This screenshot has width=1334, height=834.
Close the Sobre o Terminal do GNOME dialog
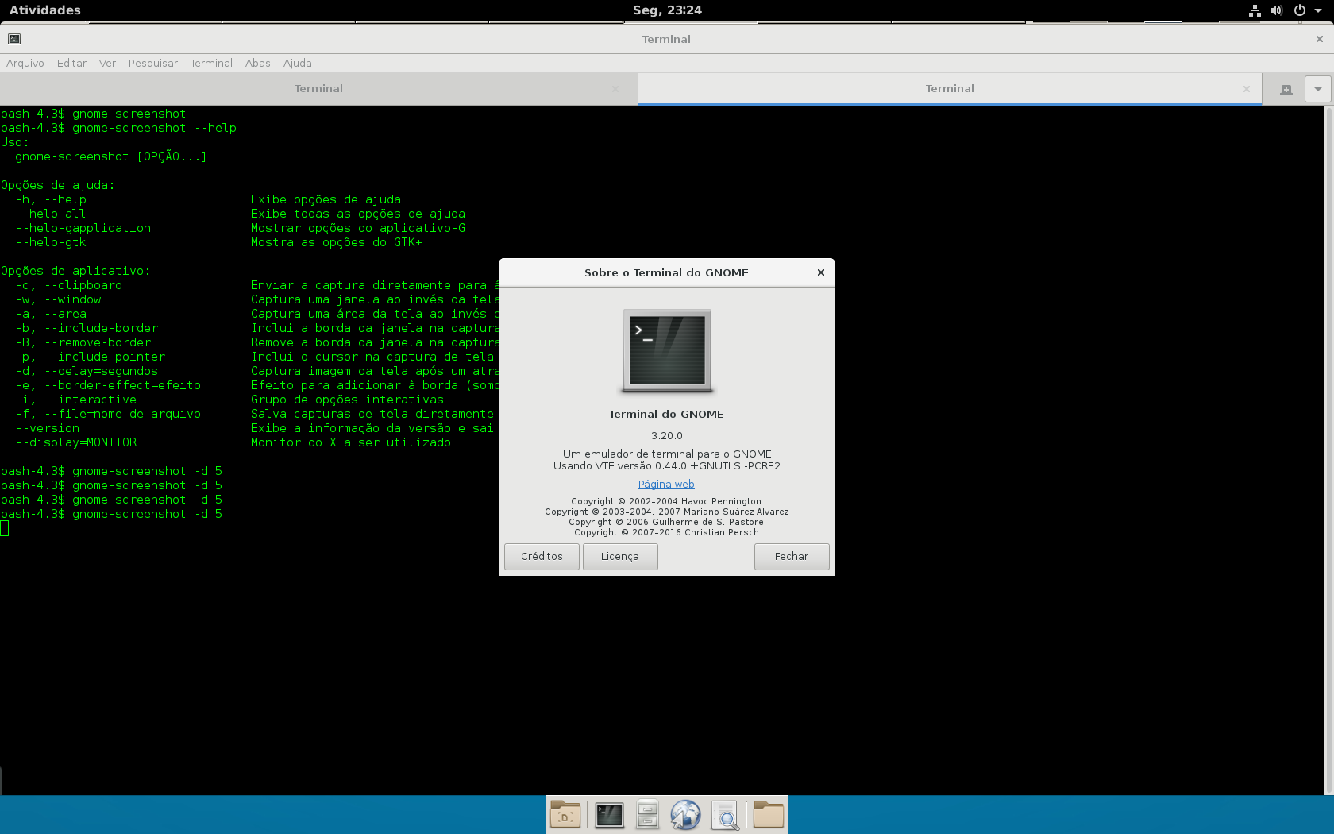(821, 272)
